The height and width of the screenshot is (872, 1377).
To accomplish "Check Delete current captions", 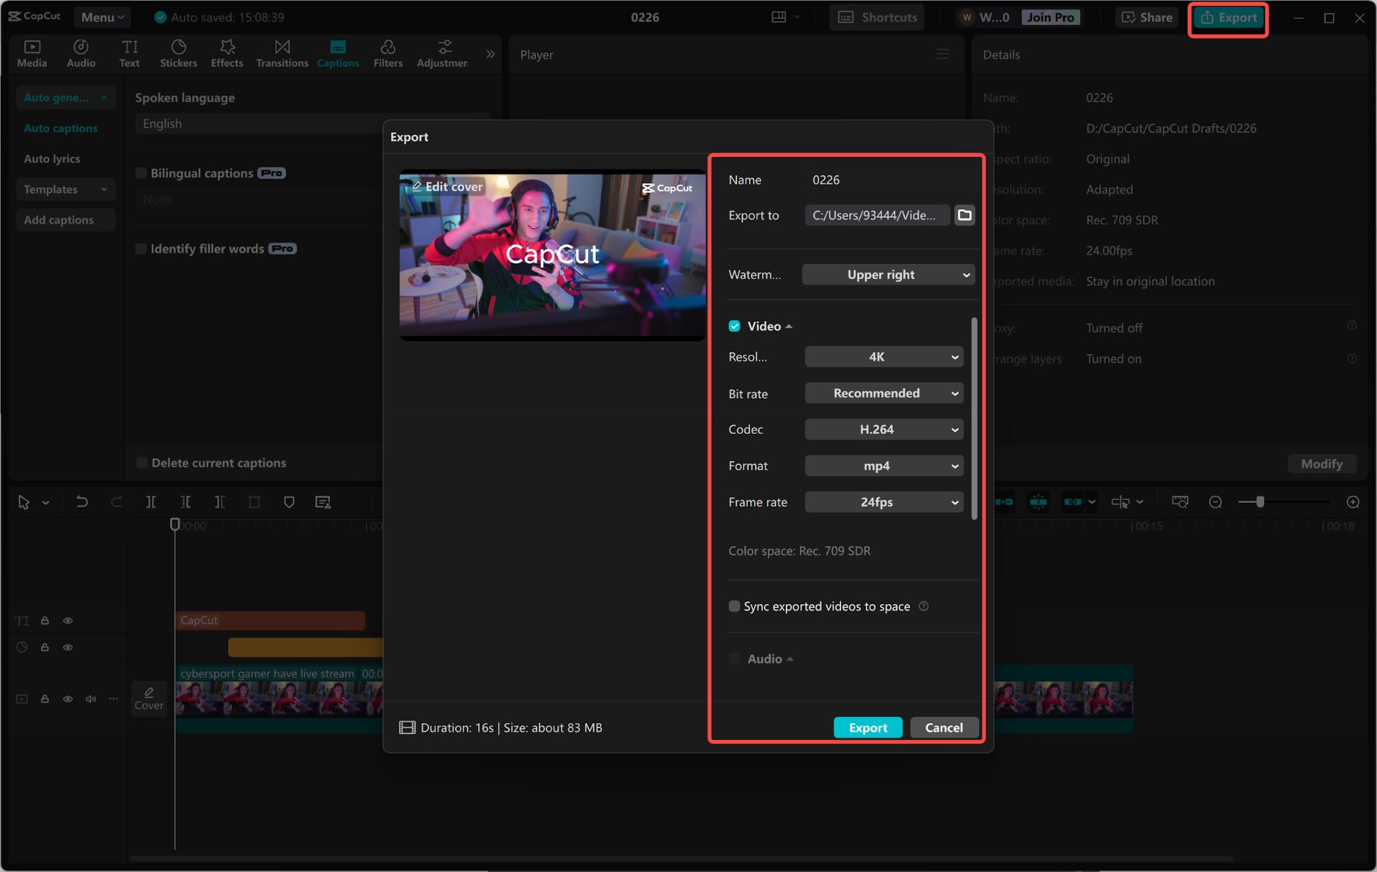I will coord(142,463).
